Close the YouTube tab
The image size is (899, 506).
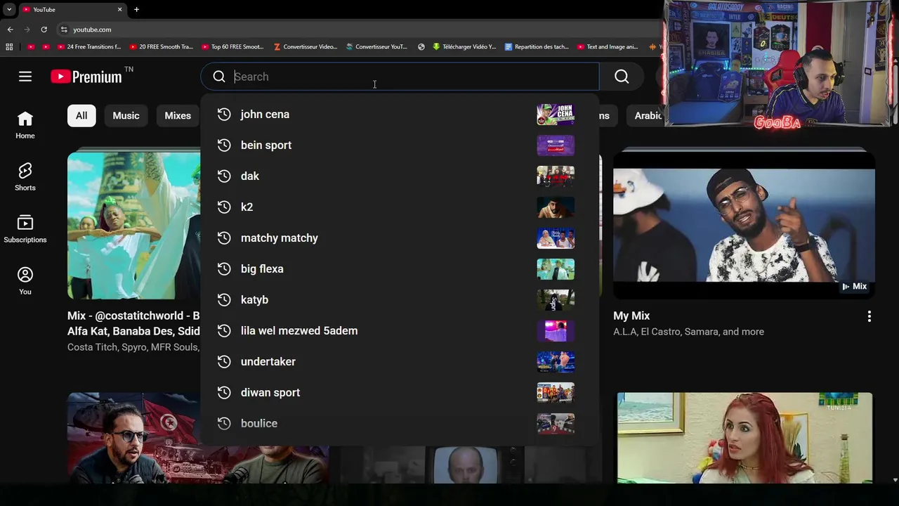pyautogui.click(x=119, y=9)
